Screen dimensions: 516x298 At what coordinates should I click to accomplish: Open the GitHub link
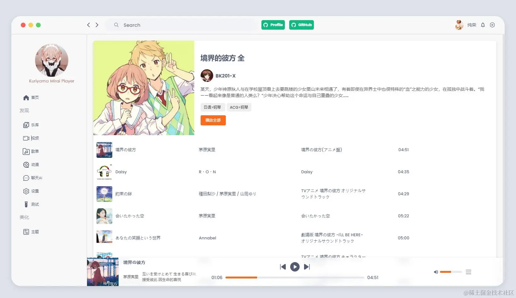[x=301, y=25]
